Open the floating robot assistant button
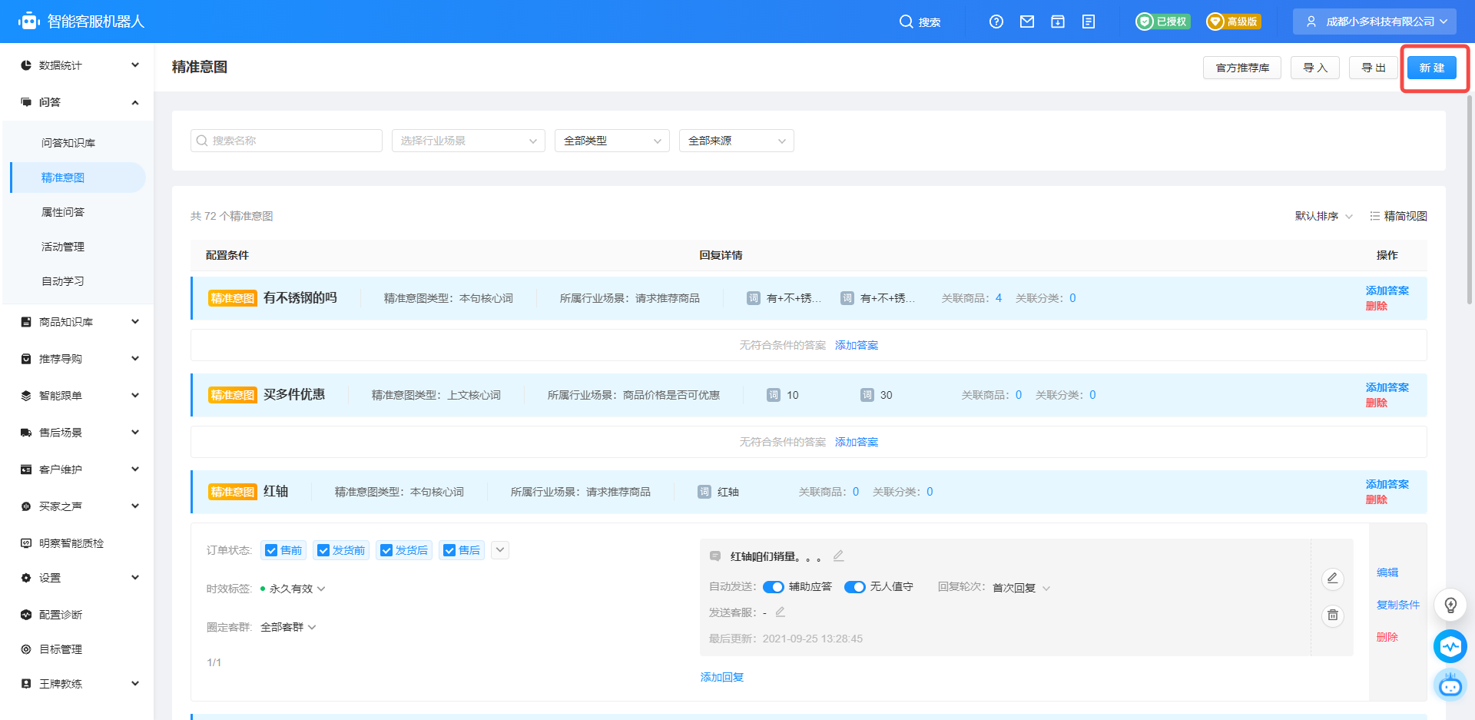 pos(1450,685)
